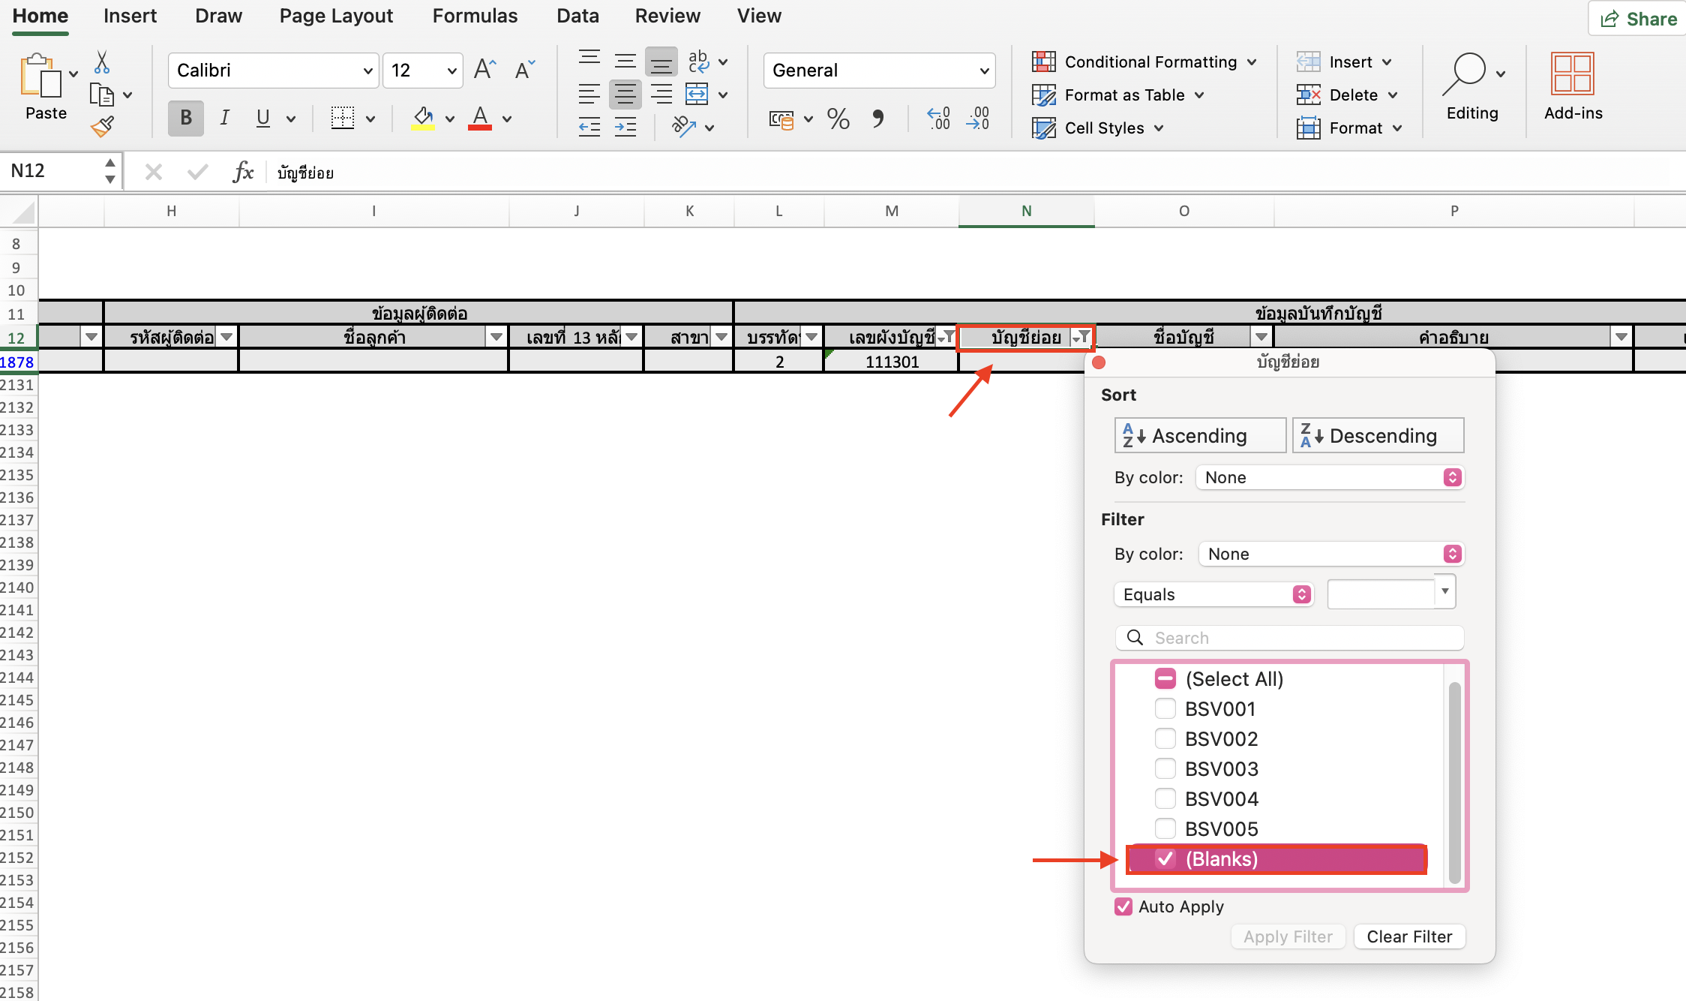Viewport: 1686px width, 1001px height.
Task: Click the Increase Decimal icon
Action: coord(938,119)
